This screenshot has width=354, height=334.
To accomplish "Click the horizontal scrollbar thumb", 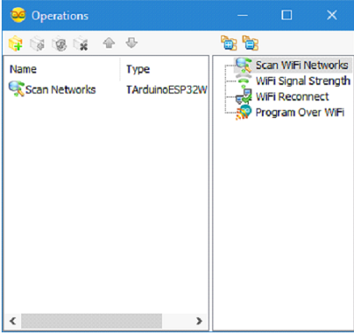I will tap(91, 321).
